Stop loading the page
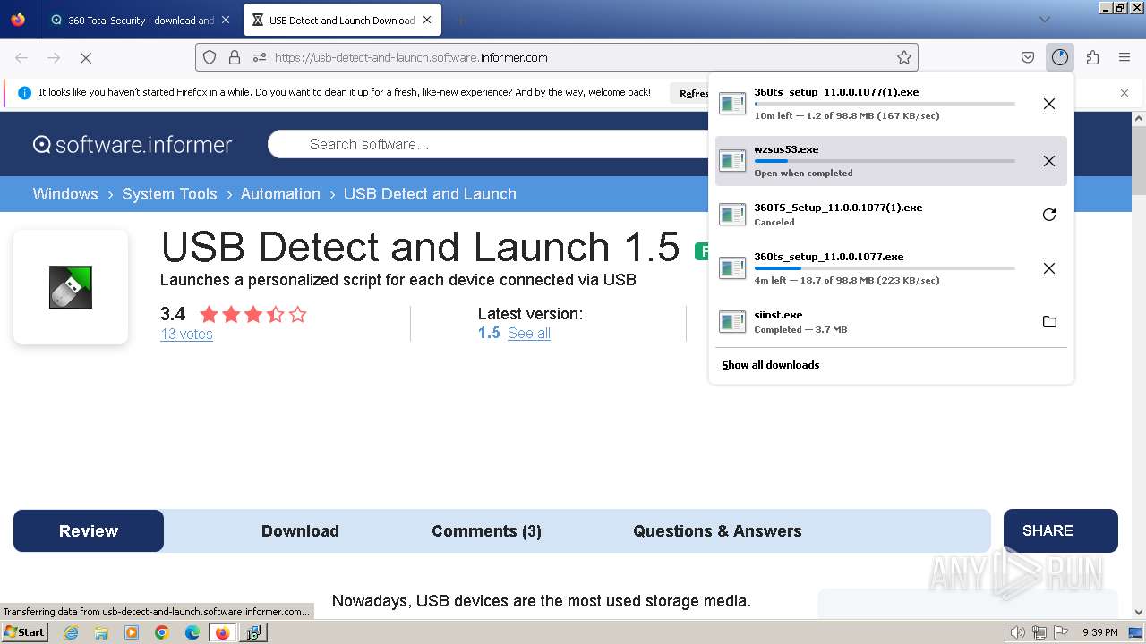Viewport: 1146px width, 644px height. pyautogui.click(x=86, y=57)
